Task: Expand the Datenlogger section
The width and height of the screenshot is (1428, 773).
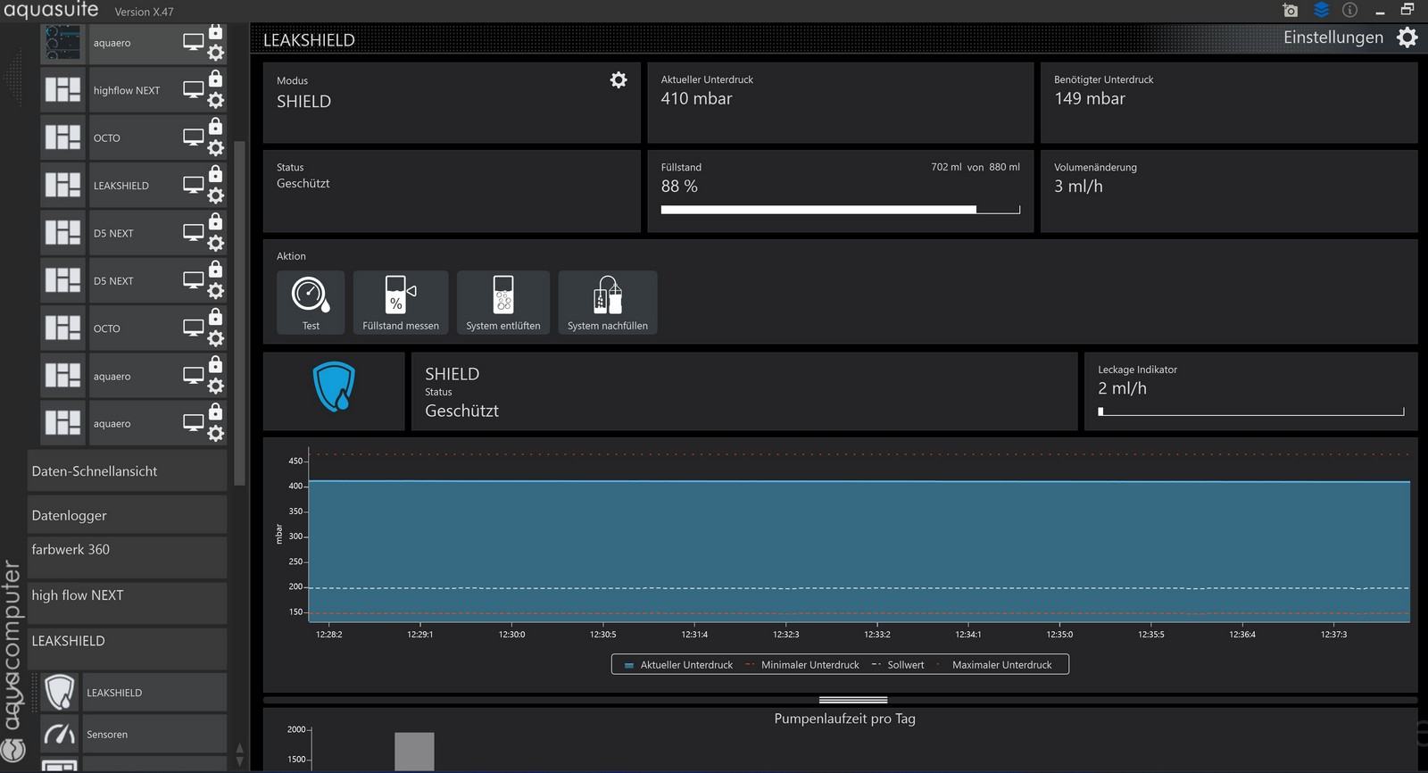Action: pos(128,515)
